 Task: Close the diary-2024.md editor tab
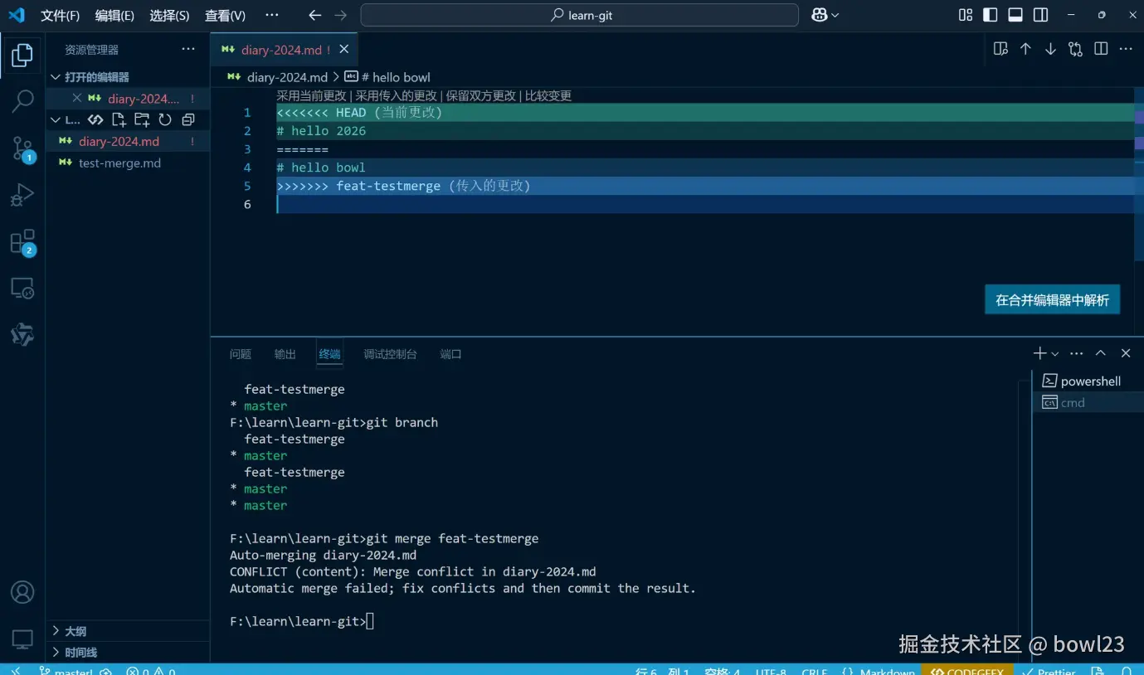click(x=343, y=50)
